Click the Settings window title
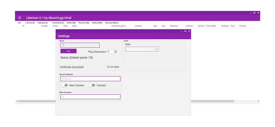The image size is (275, 127). click(x=64, y=36)
